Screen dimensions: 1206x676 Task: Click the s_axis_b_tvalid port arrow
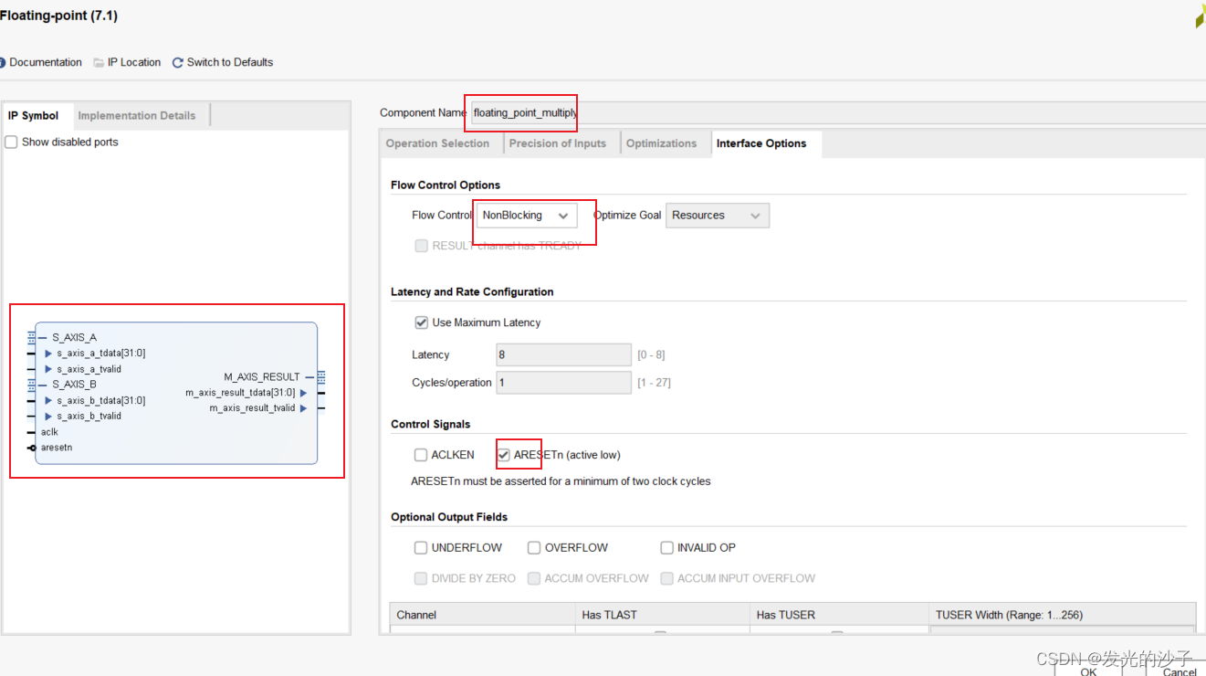pyautogui.click(x=48, y=416)
